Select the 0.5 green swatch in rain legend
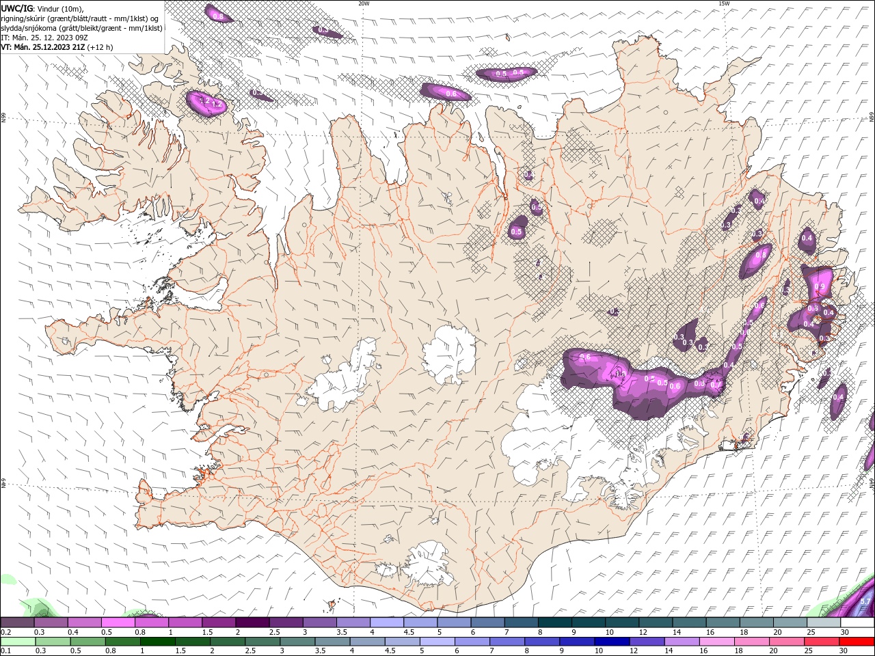This screenshot has height=656, width=875. [87, 642]
